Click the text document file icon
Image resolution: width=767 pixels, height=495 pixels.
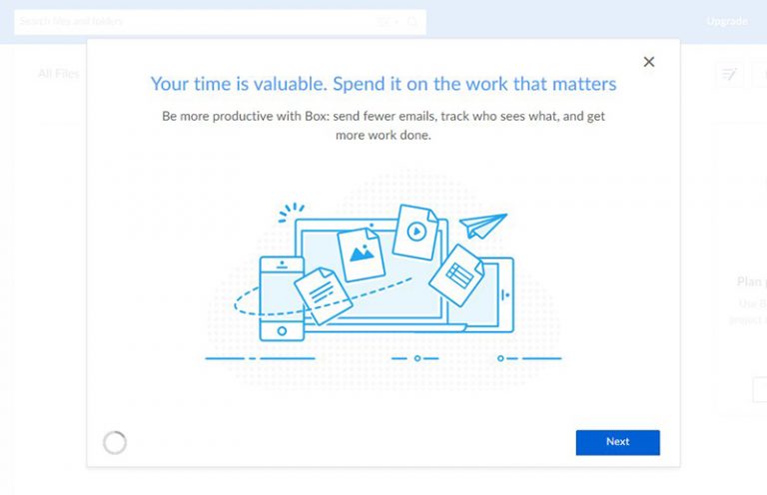[323, 295]
